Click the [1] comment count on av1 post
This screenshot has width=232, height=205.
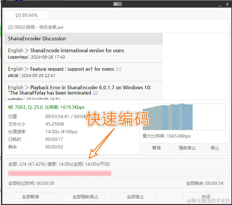point(118,69)
